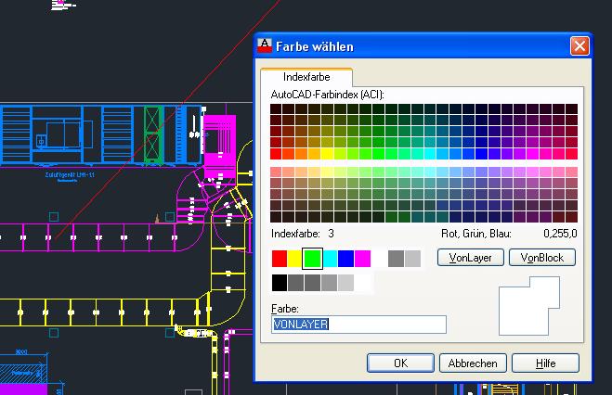Cancel the dialog with Abbrechen

473,363
